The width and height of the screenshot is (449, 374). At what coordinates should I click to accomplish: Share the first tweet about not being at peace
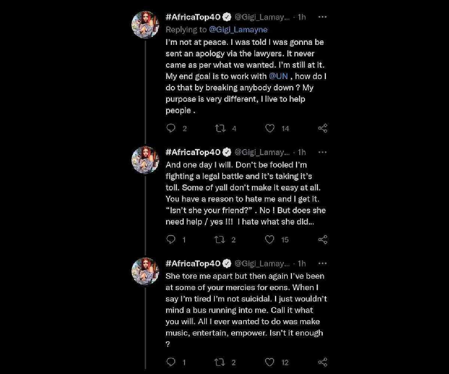pyautogui.click(x=323, y=128)
